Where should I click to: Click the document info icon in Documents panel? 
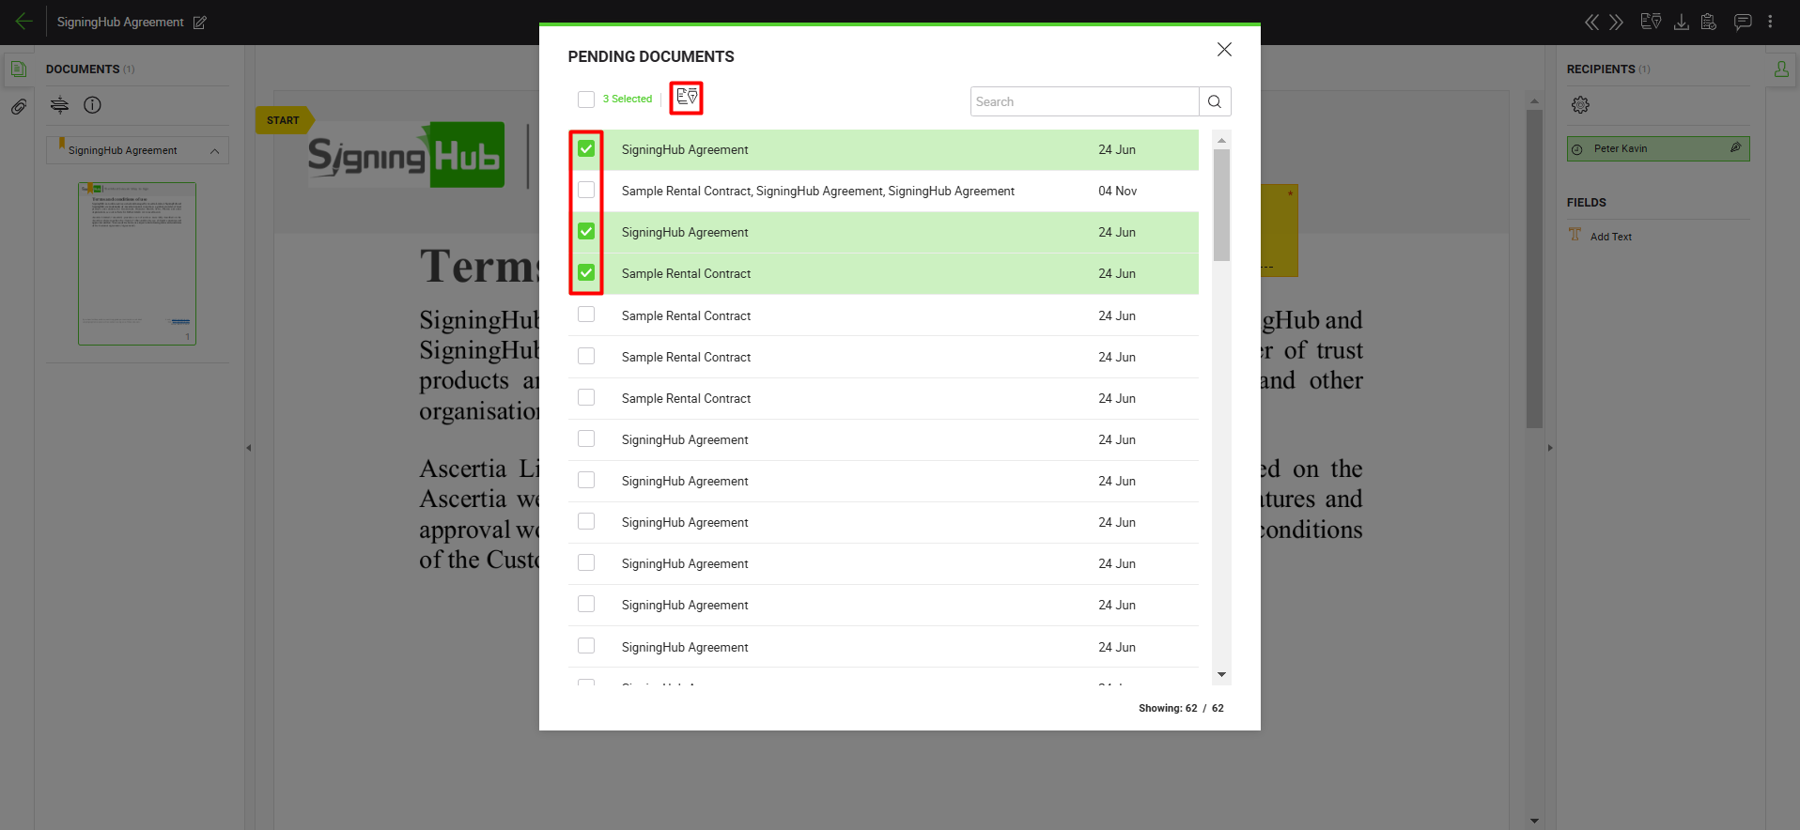tap(92, 105)
